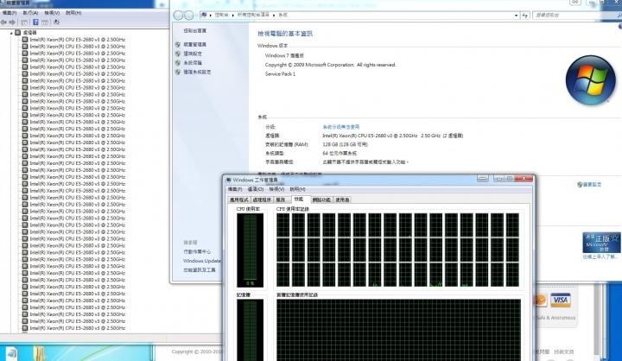Screen dimensions: 622x361
Task: Open 檔案(F) menu in Device Manager
Action: pos(10,13)
